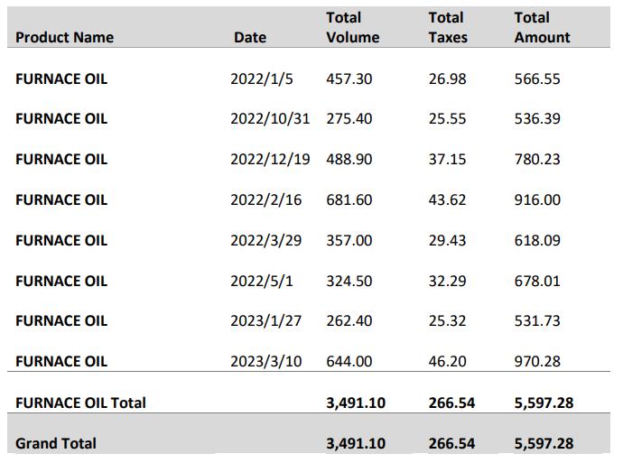This screenshot has width=623, height=463.
Task: Select Grand Total amount 5,597.28
Action: (544, 443)
